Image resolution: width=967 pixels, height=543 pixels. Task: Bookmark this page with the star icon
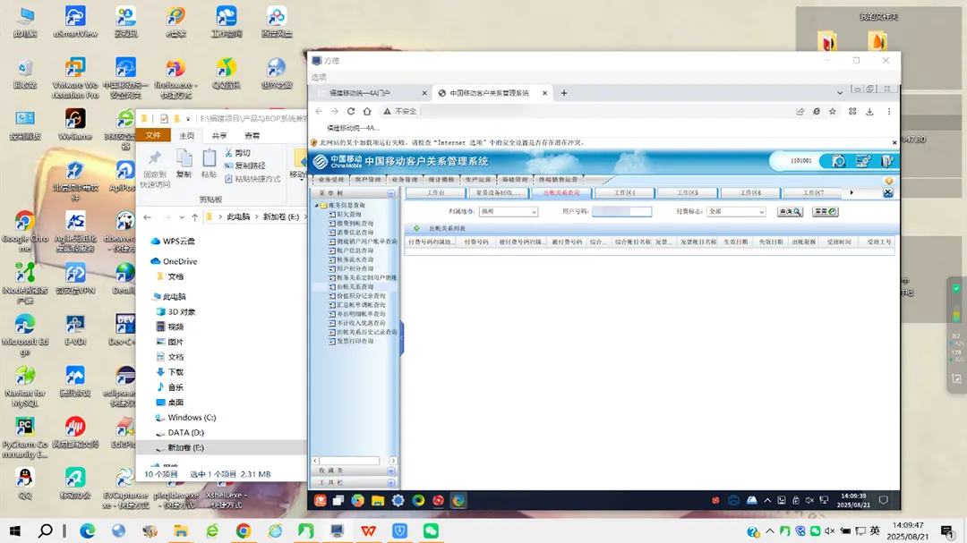[x=832, y=112]
